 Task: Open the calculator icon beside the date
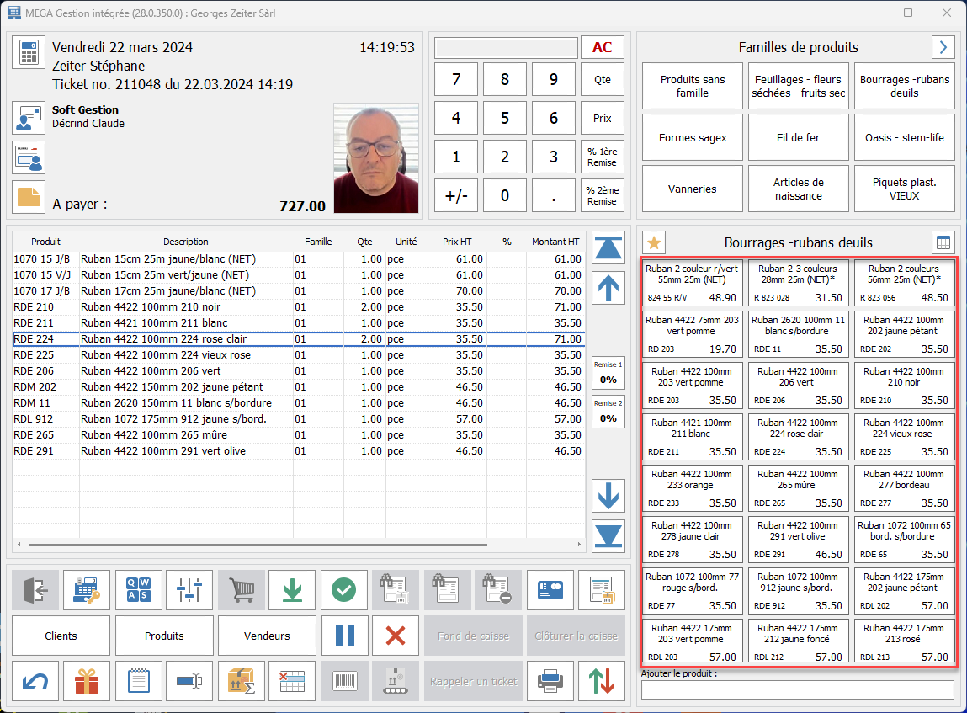[x=29, y=52]
